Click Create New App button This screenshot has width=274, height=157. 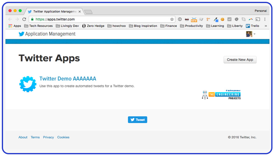(240, 60)
